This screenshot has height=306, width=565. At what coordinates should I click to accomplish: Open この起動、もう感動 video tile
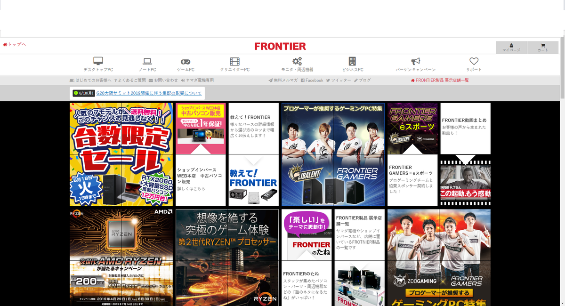pos(465,180)
